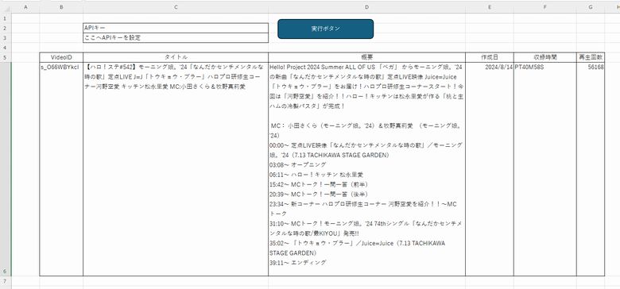The height and width of the screenshot is (289, 620).
Task: Select column E header
Action: (x=490, y=7)
